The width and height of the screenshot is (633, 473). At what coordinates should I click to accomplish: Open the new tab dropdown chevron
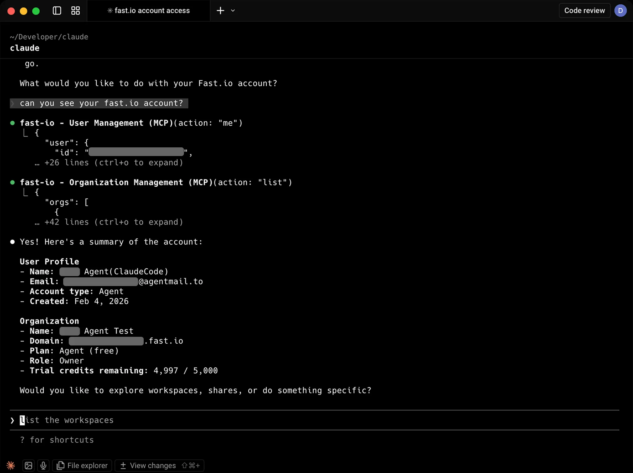point(233,11)
